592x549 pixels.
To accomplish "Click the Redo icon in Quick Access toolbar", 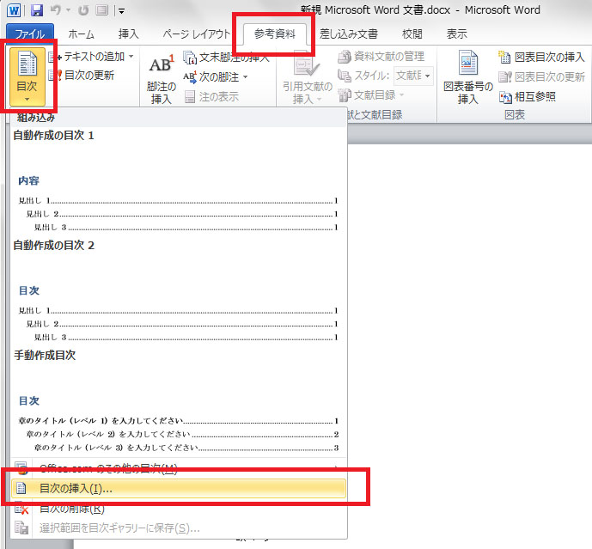I will click(x=83, y=10).
